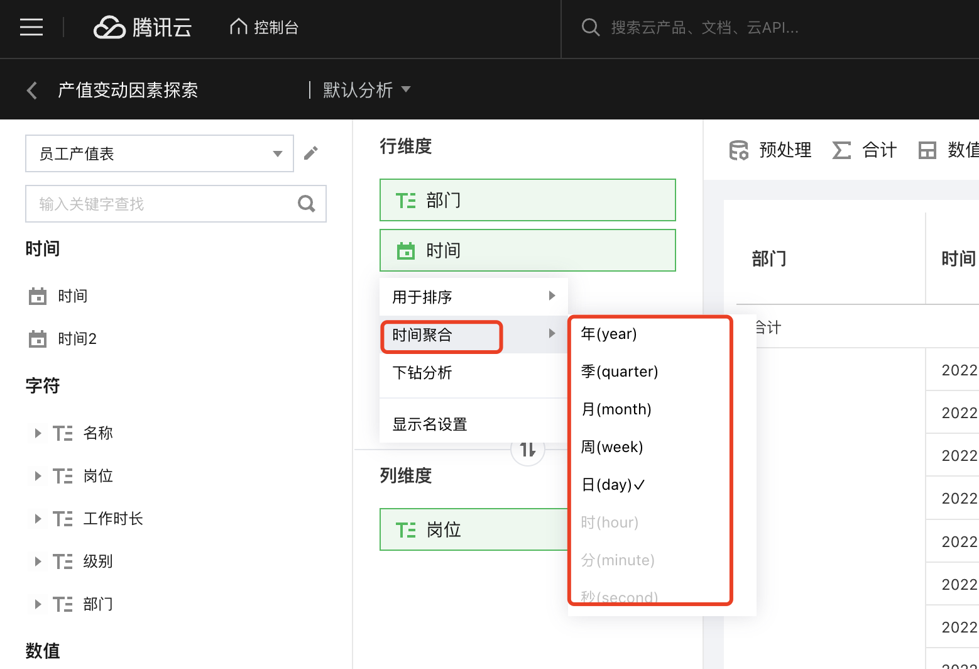Select 年(year) time aggregation
The height and width of the screenshot is (669, 979).
pyautogui.click(x=609, y=334)
